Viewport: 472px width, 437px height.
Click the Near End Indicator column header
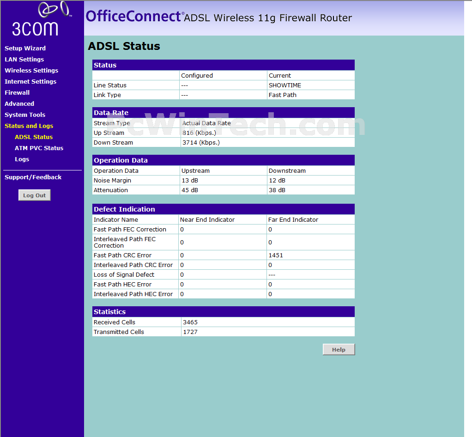(207, 220)
